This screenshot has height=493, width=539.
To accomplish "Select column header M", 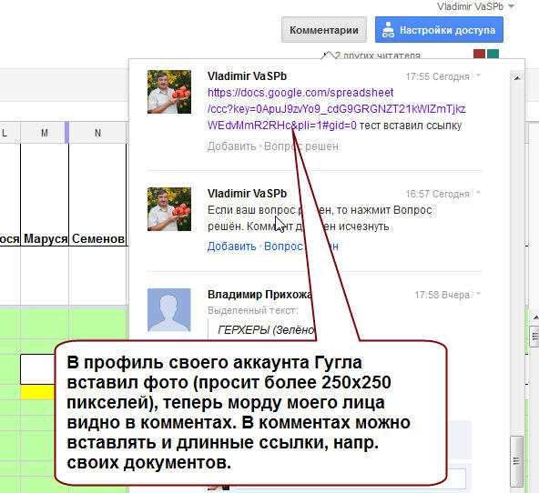I will (45, 133).
